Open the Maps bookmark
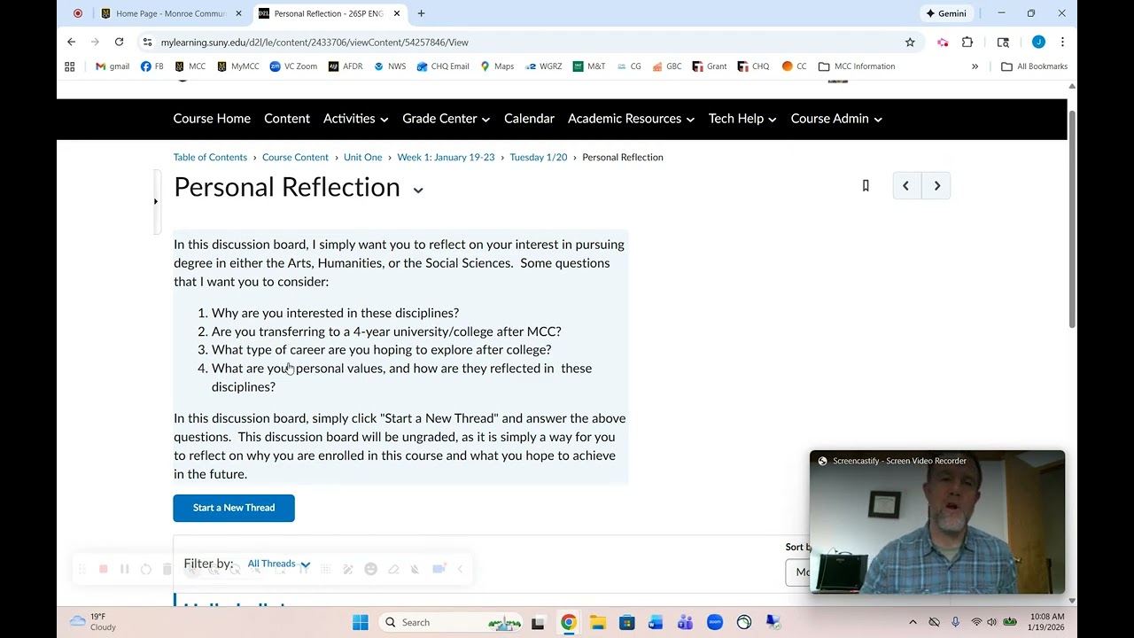Image resolution: width=1134 pixels, height=638 pixels. tap(497, 66)
